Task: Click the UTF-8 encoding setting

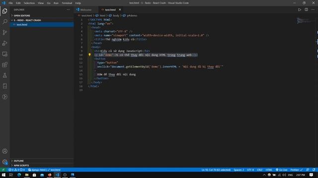Action: (250, 170)
